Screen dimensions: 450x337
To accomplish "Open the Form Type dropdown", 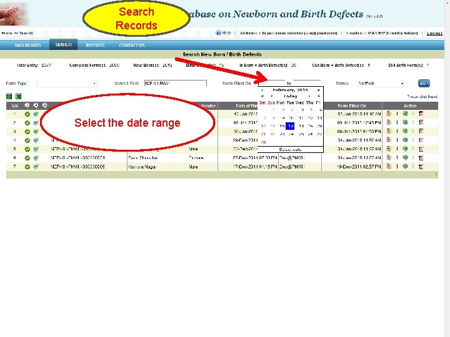I will (x=67, y=84).
